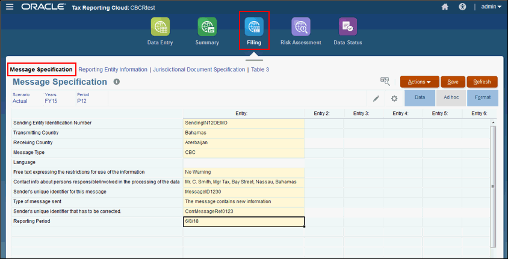Open the Filing card
The image size is (508, 259).
[x=254, y=31]
